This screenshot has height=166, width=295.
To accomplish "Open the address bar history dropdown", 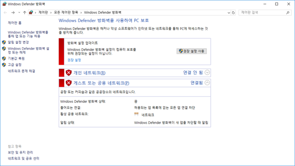I will (229, 13).
